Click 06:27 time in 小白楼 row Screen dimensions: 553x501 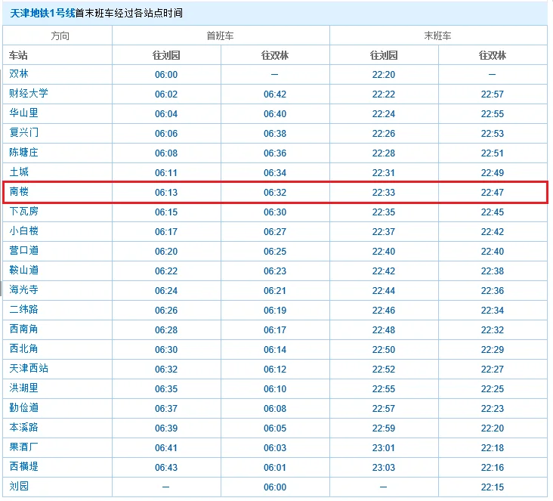[275, 232]
